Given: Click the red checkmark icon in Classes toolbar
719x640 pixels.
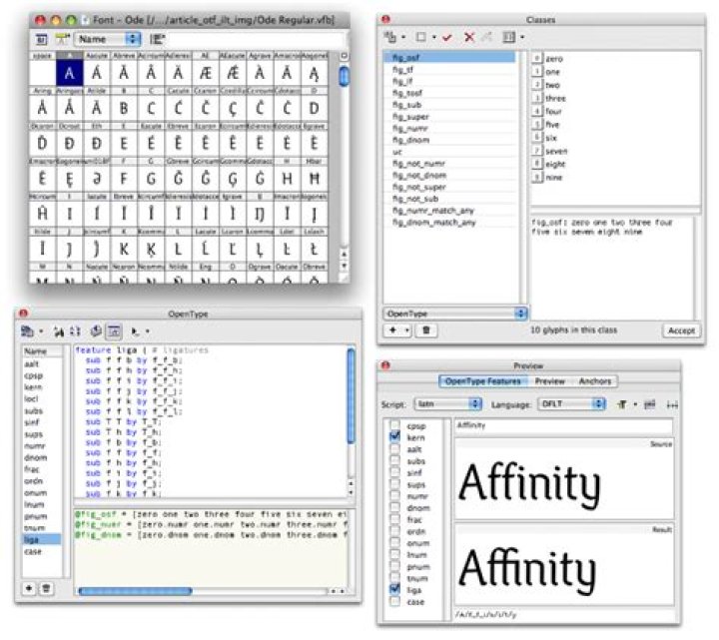Looking at the screenshot, I should (x=447, y=37).
